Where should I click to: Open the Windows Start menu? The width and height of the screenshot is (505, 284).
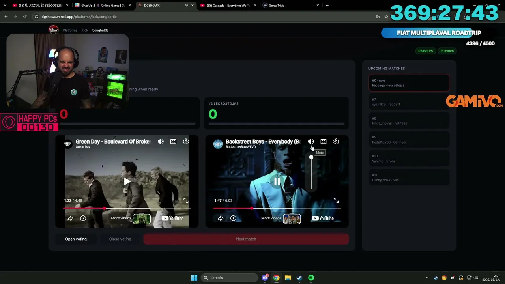(194, 278)
